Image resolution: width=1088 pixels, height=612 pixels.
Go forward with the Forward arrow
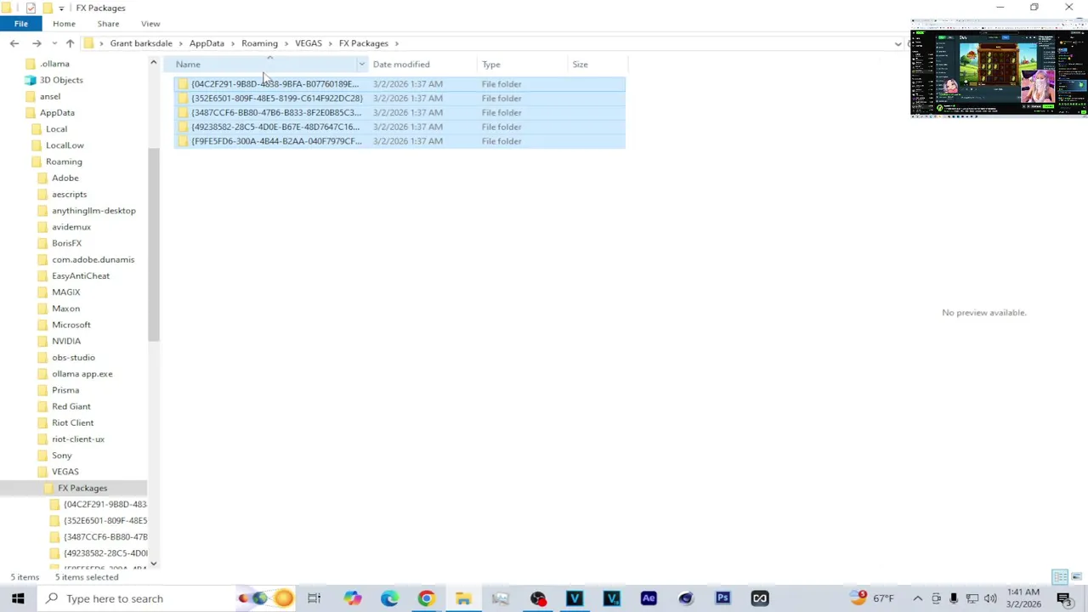36,43
